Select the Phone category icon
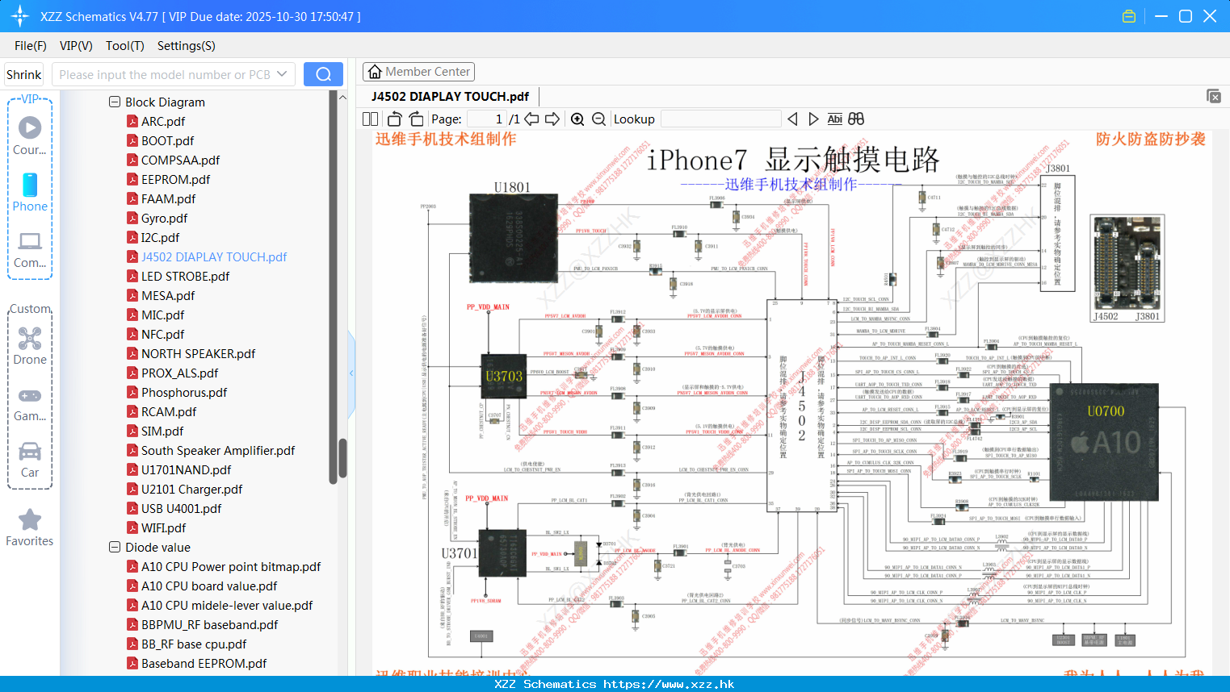The width and height of the screenshot is (1230, 692). [x=30, y=185]
